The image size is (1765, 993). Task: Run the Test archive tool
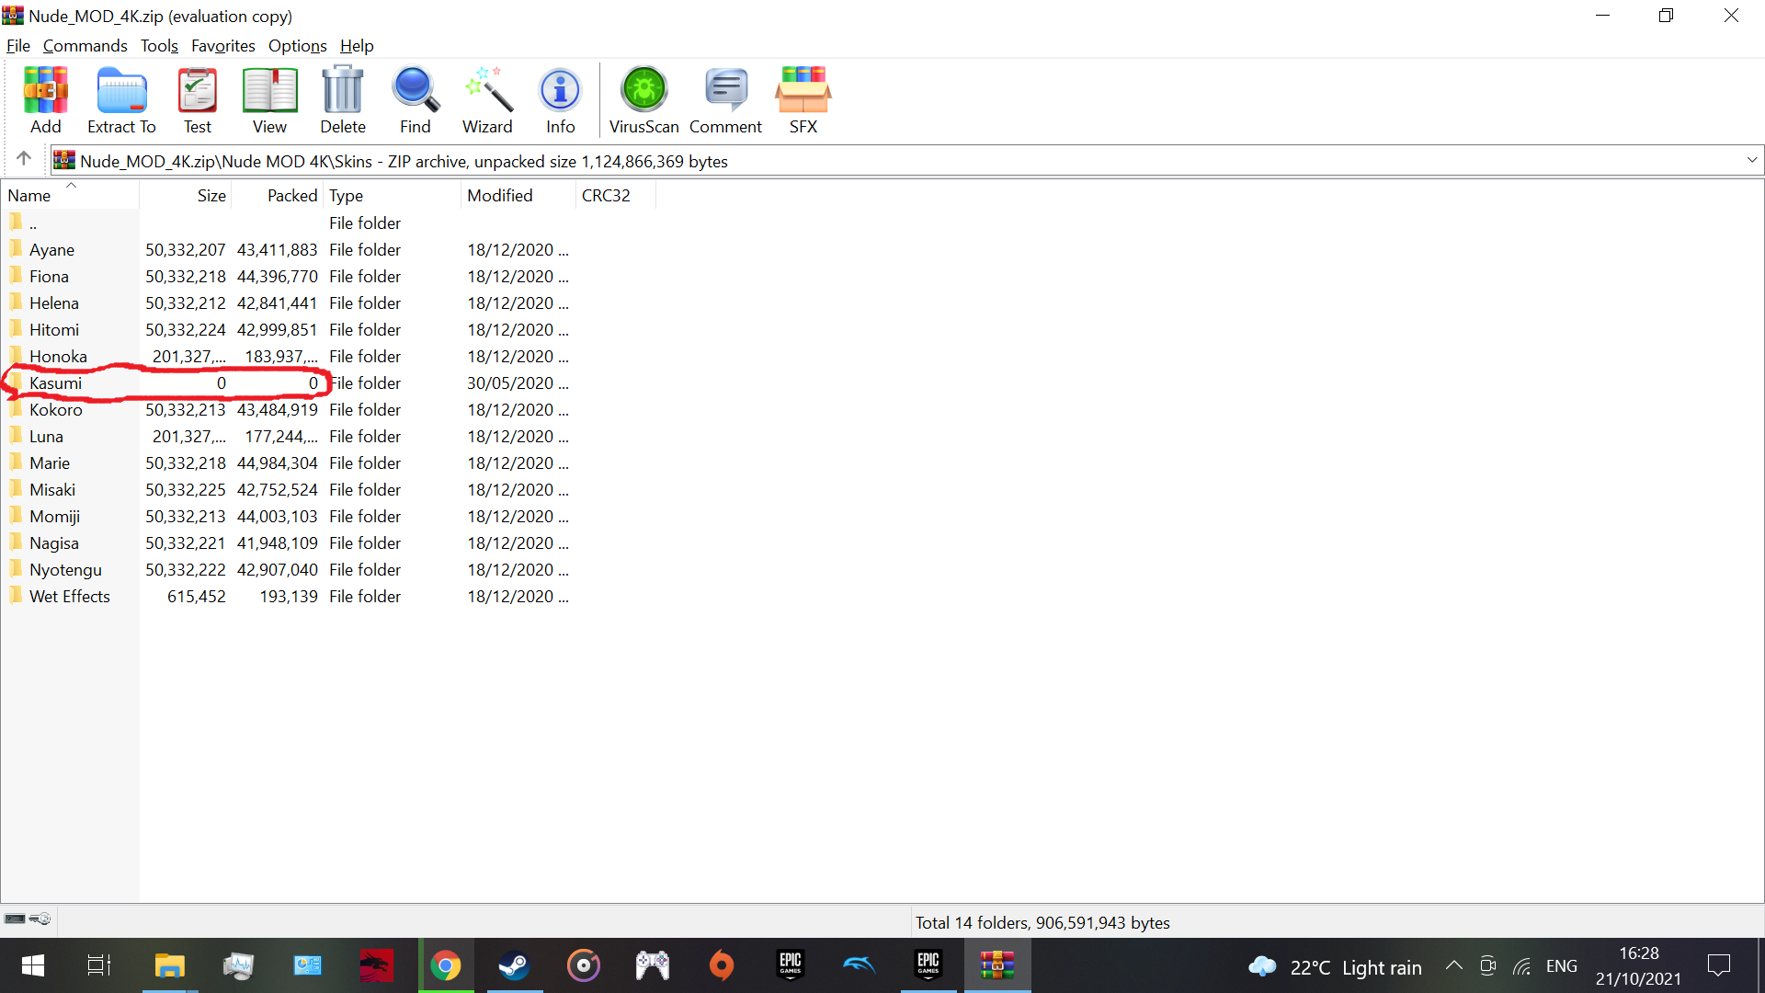[x=197, y=100]
